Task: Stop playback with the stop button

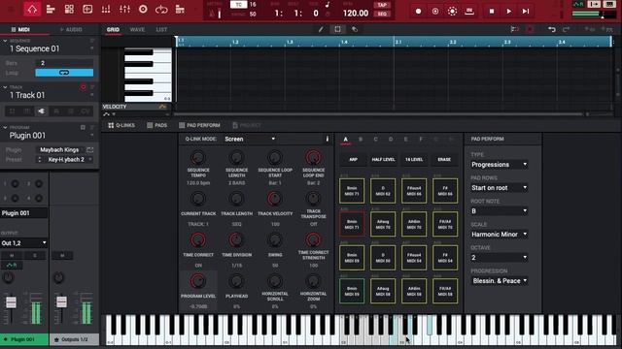Action: pyautogui.click(x=492, y=12)
